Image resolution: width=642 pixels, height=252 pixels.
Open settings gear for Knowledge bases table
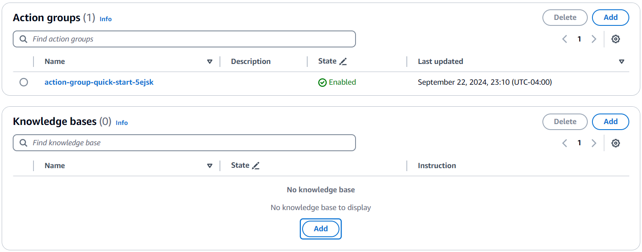pyautogui.click(x=616, y=143)
